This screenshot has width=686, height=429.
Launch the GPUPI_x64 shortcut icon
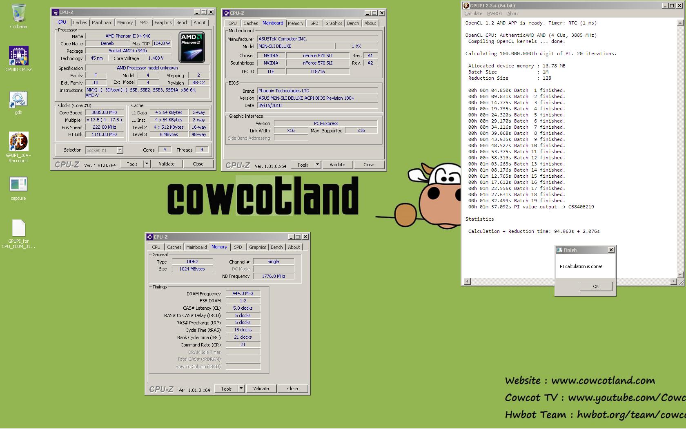pyautogui.click(x=18, y=142)
